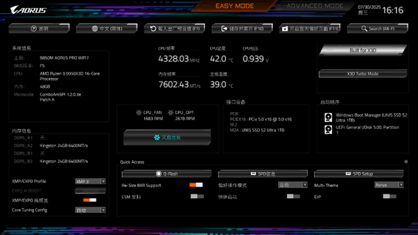Toggle XMP/EXPO high bandwidth switch
Viewport: 418px width, 235px height.
pyautogui.click(x=90, y=200)
